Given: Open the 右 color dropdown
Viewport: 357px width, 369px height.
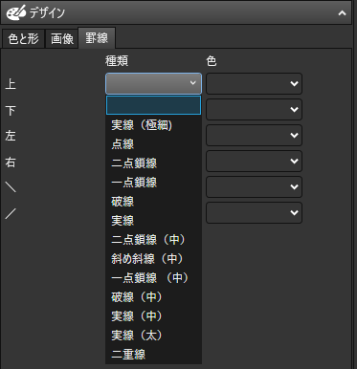Looking at the screenshot, I should 254,161.
